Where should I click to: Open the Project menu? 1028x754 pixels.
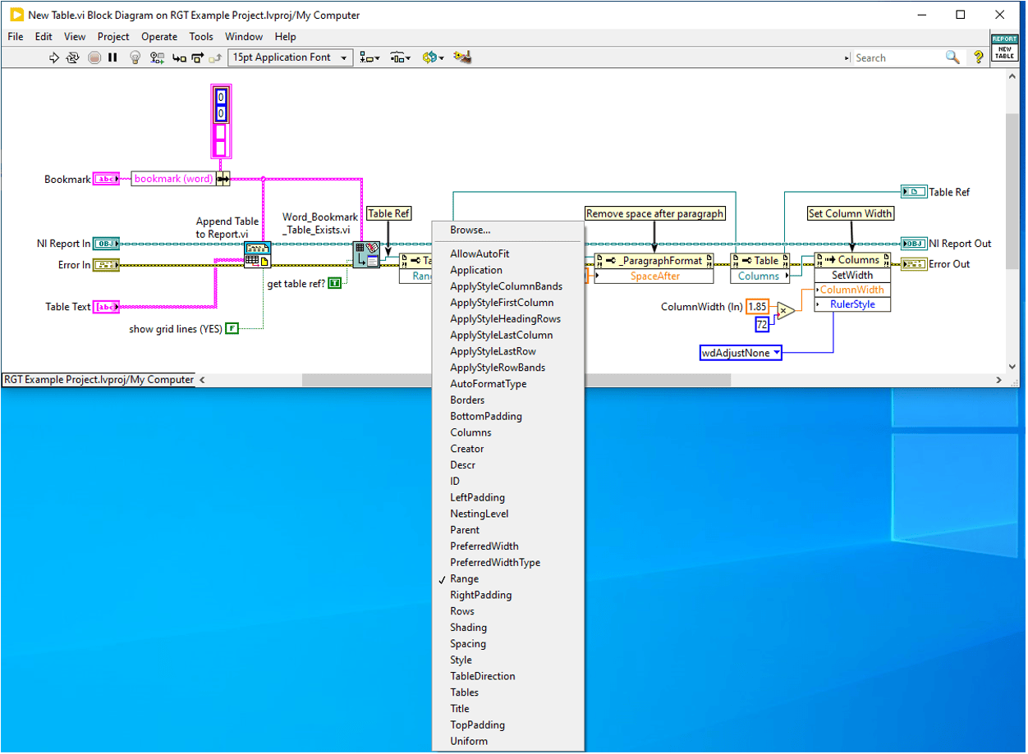click(113, 36)
